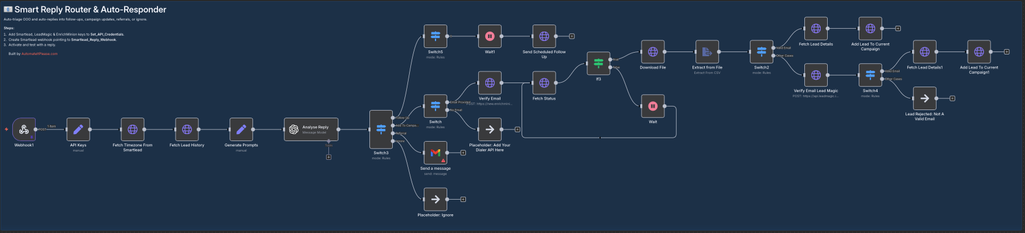Image resolution: width=1025 pixels, height=233 pixels.
Task: Click the Smart Reply Router & Auto-Responder title
Action: point(85,9)
